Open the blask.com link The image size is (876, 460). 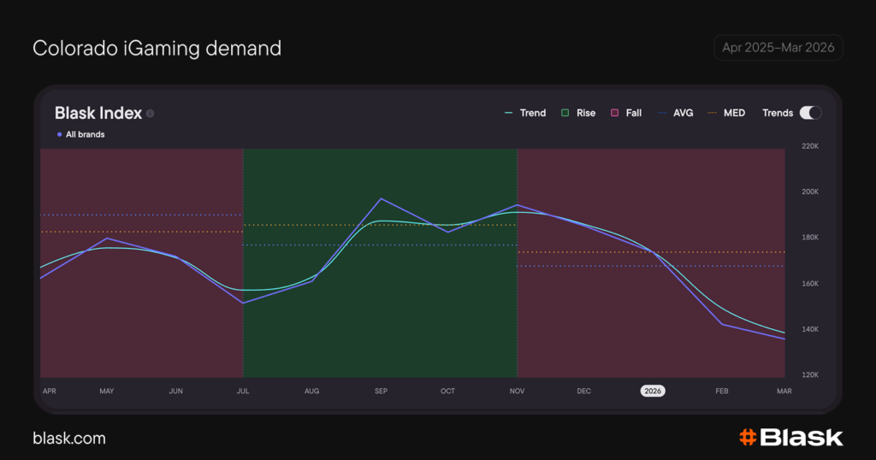(x=69, y=438)
